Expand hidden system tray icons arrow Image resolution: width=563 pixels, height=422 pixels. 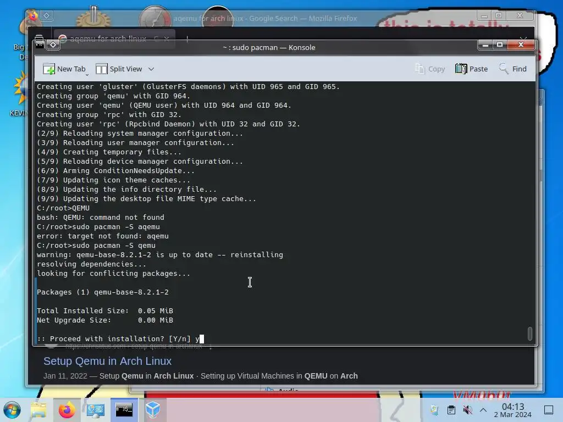483,410
